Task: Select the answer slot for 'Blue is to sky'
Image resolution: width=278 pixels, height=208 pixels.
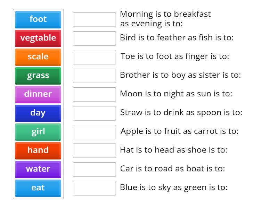Action: 94,188
